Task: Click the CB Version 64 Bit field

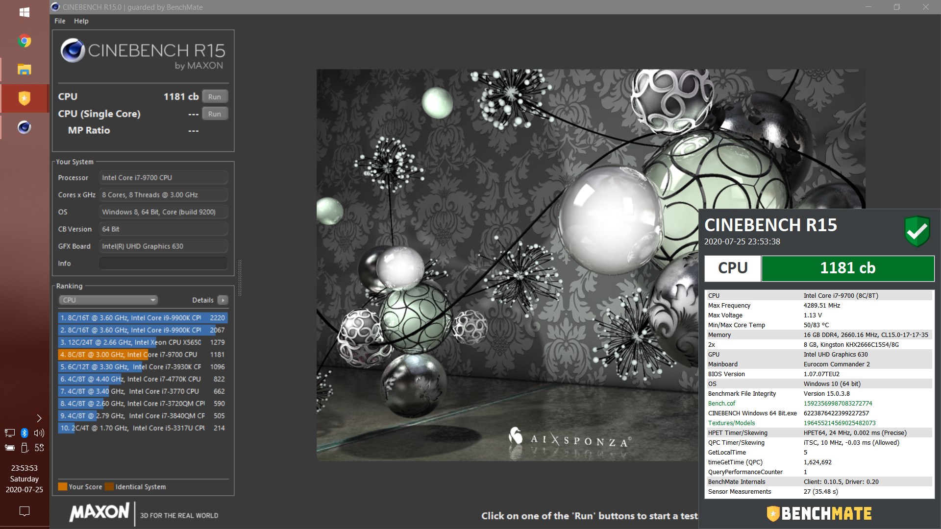Action: point(163,229)
